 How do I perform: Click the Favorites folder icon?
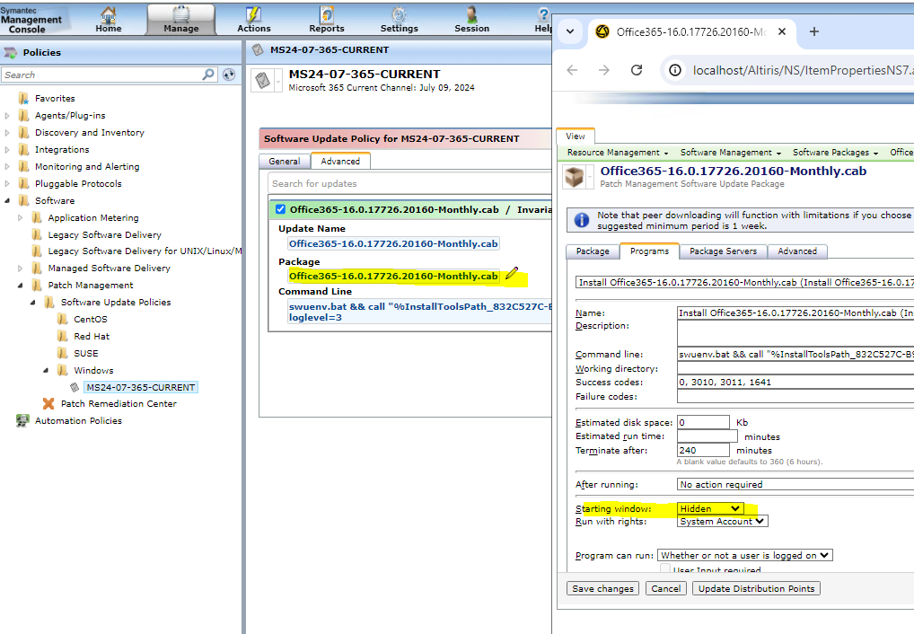(23, 98)
